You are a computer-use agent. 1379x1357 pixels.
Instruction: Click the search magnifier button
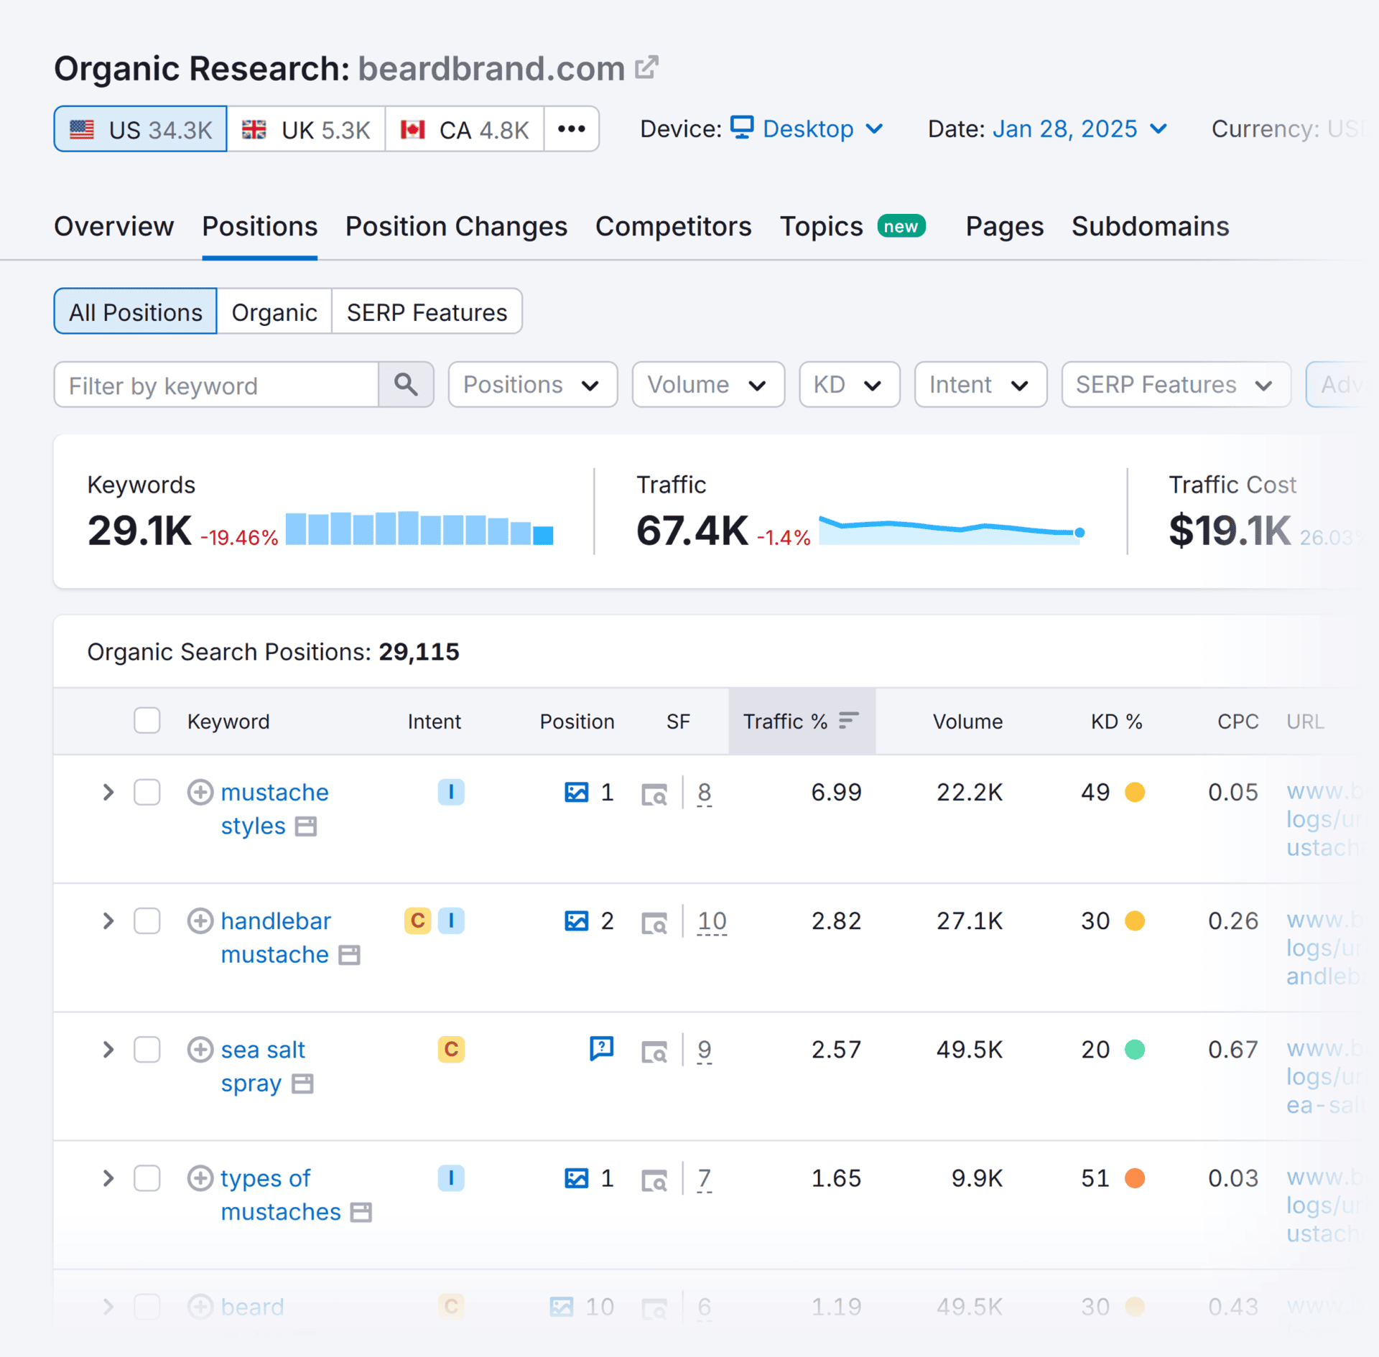point(406,385)
